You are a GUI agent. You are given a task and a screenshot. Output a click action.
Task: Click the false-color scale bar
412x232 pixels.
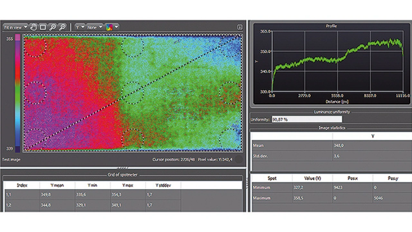(x=17, y=93)
